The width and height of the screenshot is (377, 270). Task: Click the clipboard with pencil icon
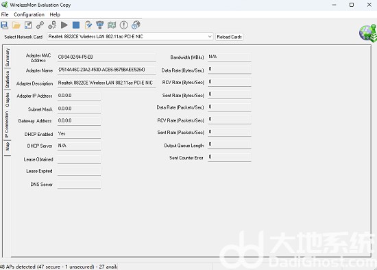point(88,25)
